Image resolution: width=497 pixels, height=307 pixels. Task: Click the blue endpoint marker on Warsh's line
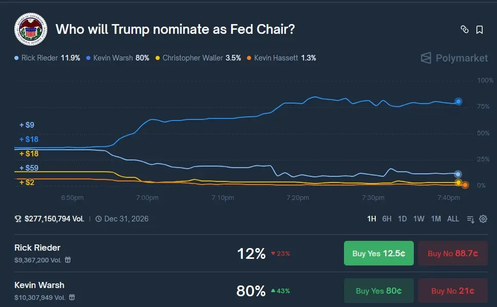457,101
